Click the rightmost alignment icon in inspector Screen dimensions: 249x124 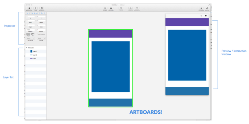click(45, 13)
